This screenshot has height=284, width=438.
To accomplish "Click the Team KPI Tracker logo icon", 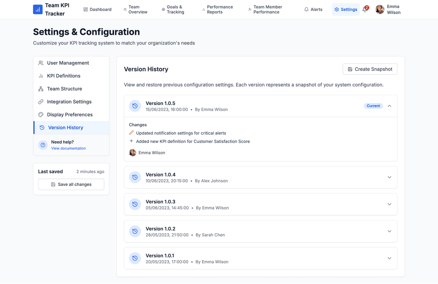I will tap(38, 9).
